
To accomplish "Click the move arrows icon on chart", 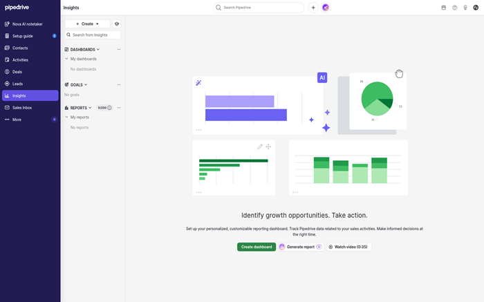I will coord(268,147).
